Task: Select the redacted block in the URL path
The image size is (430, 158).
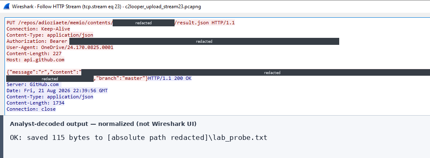Action: point(144,23)
